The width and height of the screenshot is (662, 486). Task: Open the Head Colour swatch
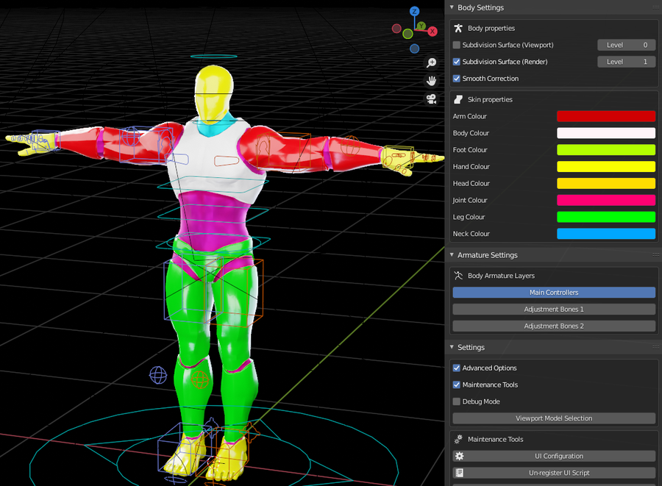[x=606, y=184]
